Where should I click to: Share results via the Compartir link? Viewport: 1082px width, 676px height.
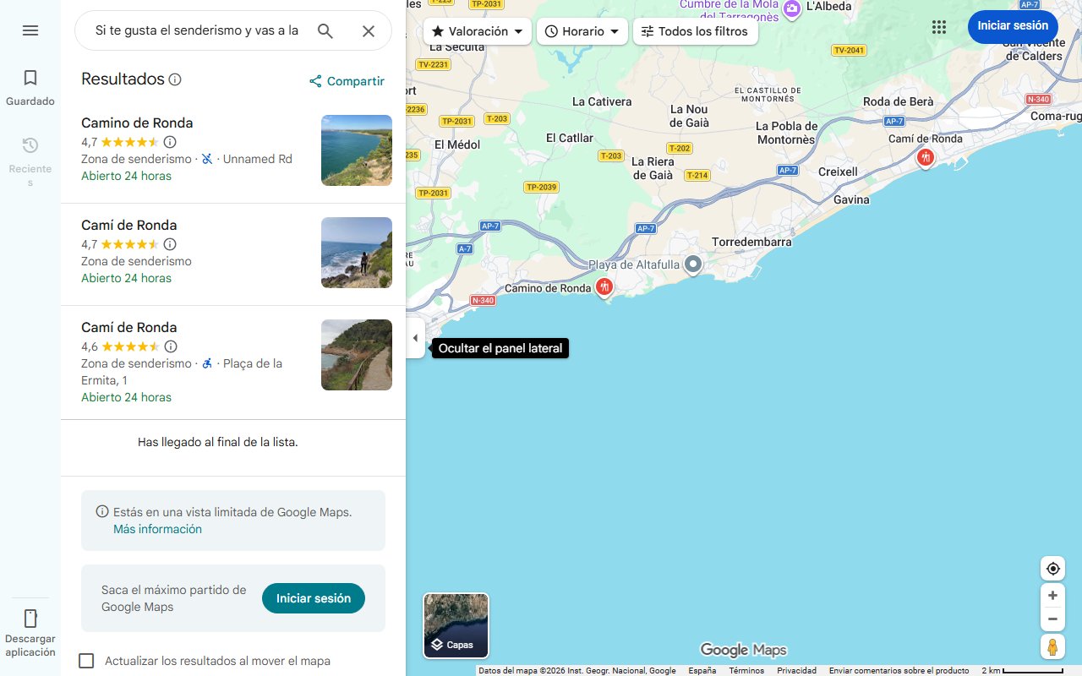coord(347,81)
